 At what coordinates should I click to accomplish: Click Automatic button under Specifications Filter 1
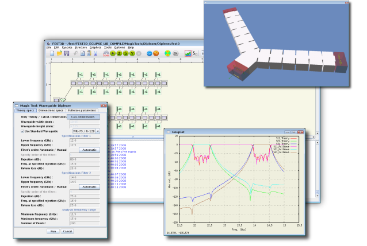(x=89, y=150)
